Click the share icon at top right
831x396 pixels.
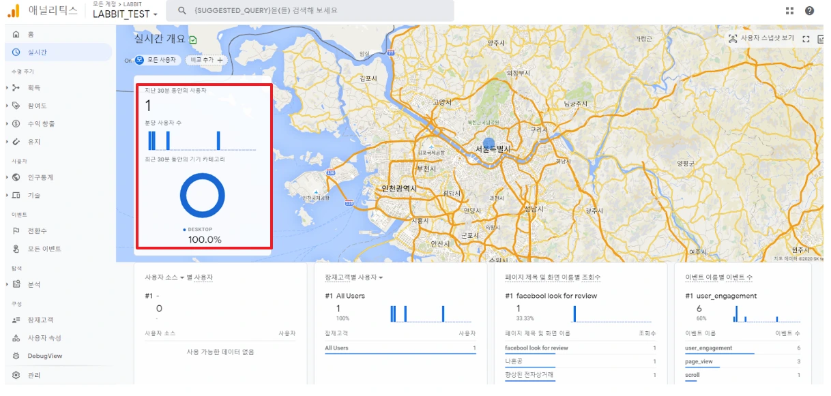[820, 39]
